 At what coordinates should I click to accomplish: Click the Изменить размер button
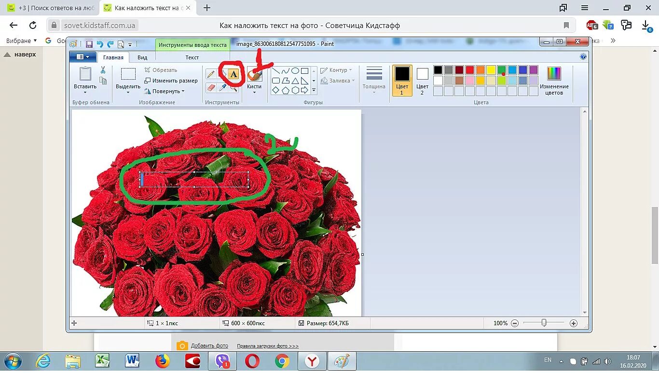pyautogui.click(x=171, y=81)
